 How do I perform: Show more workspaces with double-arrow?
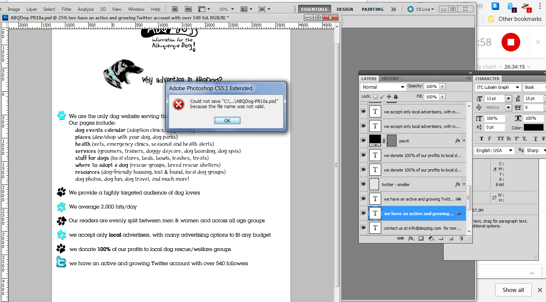coord(393,9)
